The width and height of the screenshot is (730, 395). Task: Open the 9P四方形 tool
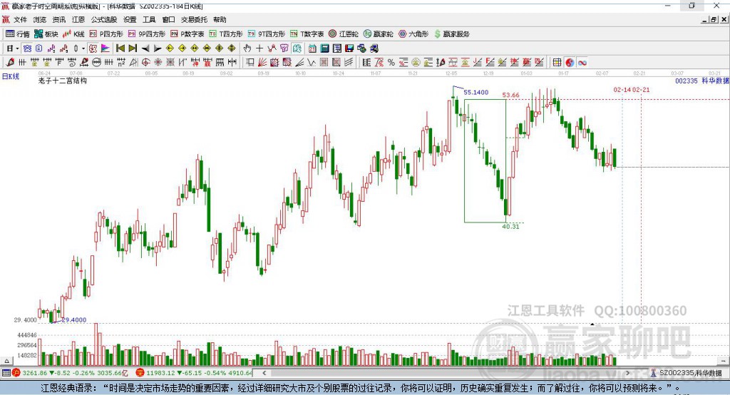[147, 34]
